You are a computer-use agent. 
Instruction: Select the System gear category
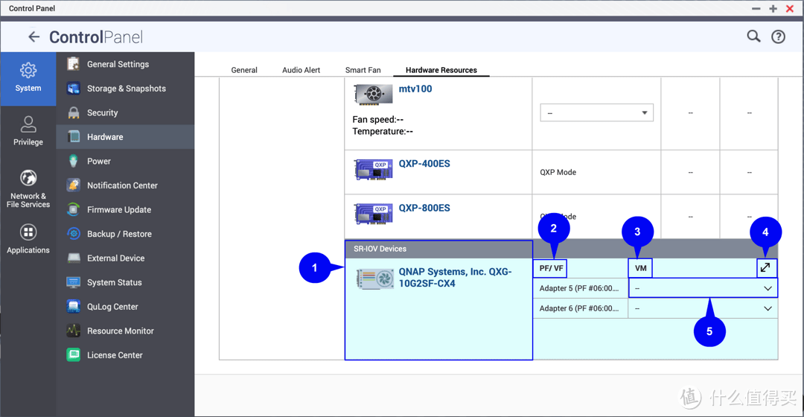tap(28, 77)
